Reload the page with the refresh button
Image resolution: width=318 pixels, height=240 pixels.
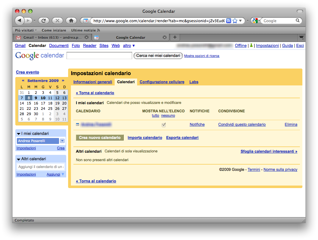coord(44,21)
